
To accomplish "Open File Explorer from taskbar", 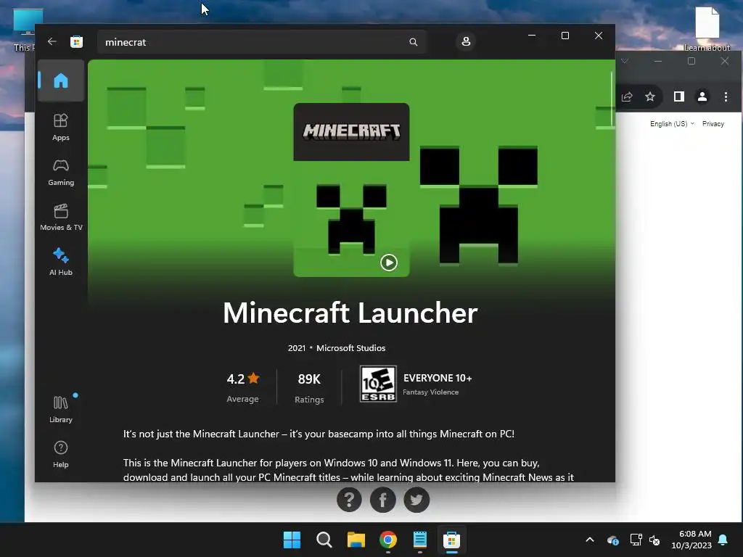I will click(356, 540).
